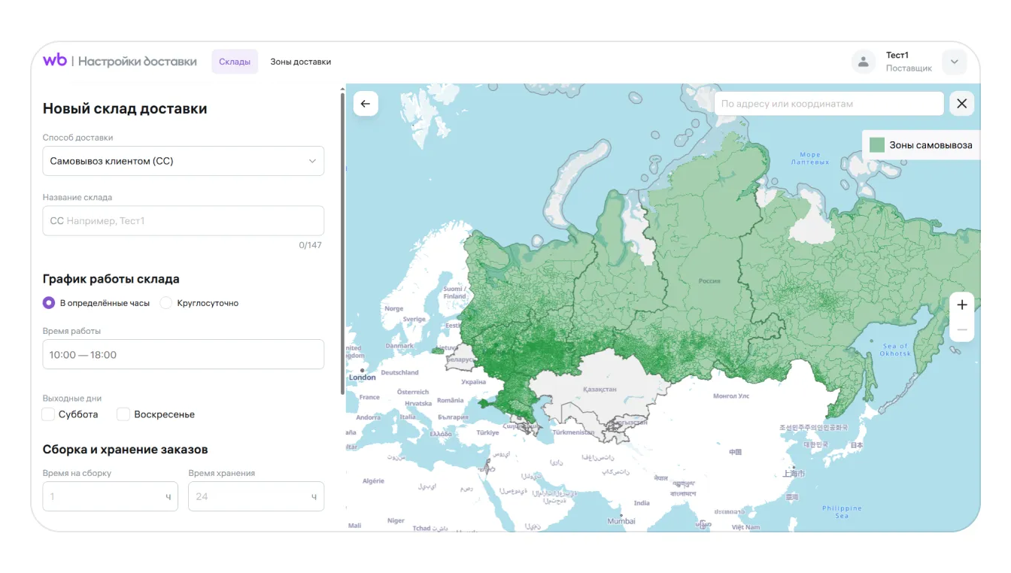This screenshot has height=573, width=1011.
Task: Click the back arrow on map
Action: (366, 104)
